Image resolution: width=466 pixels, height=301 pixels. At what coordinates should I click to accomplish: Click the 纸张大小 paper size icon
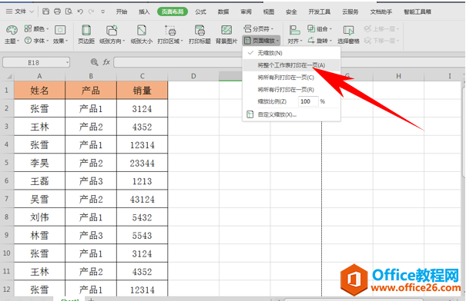click(142, 35)
